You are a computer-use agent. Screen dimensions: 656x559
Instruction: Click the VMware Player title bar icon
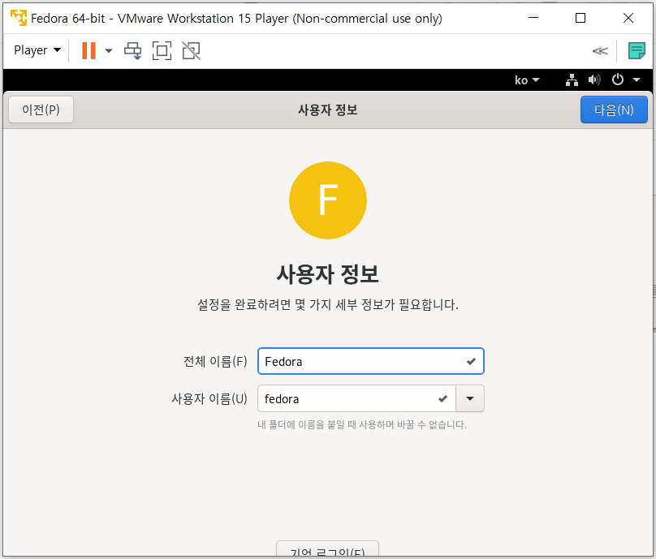pyautogui.click(x=19, y=18)
